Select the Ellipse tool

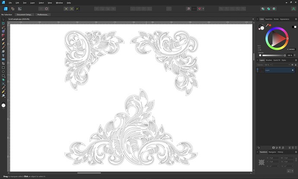click(3, 71)
